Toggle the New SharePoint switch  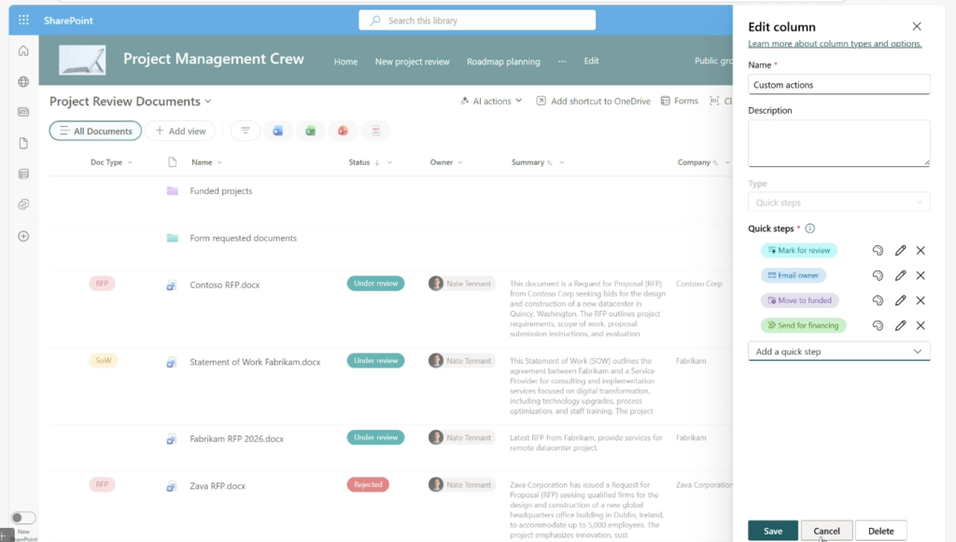[x=23, y=518]
